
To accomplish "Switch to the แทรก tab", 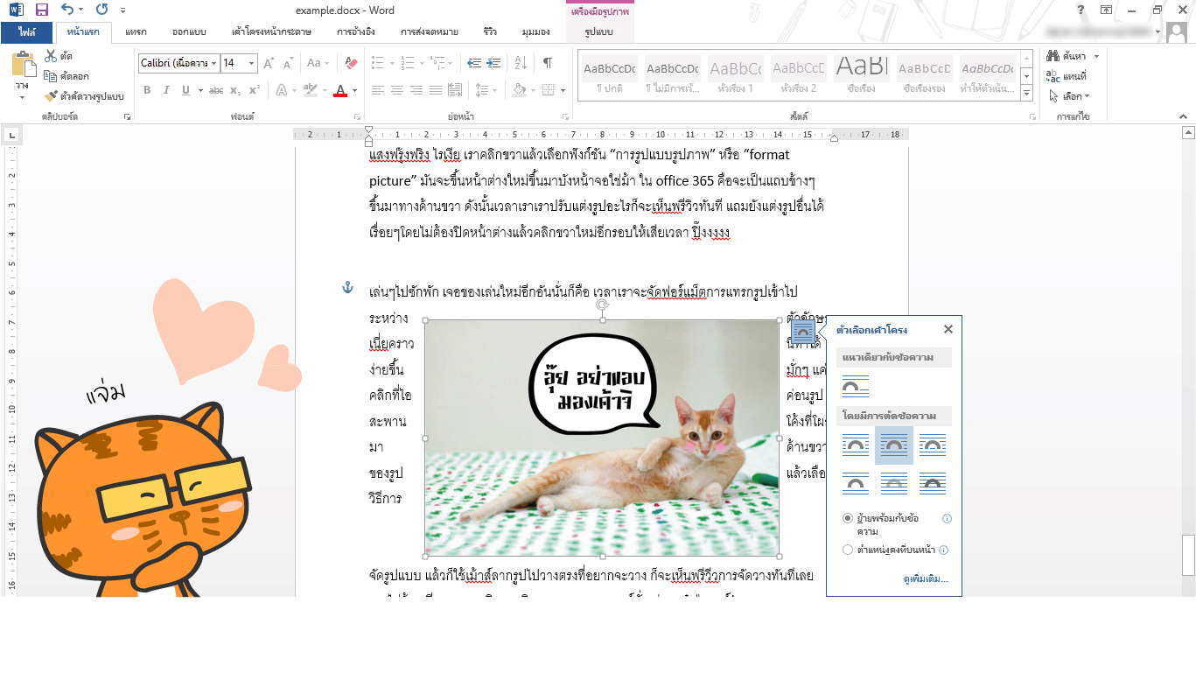I will pyautogui.click(x=136, y=32).
